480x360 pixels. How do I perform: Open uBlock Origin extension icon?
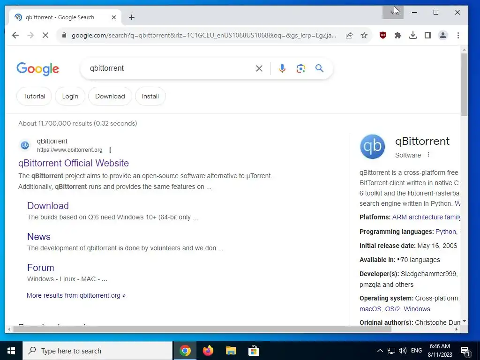(382, 35)
